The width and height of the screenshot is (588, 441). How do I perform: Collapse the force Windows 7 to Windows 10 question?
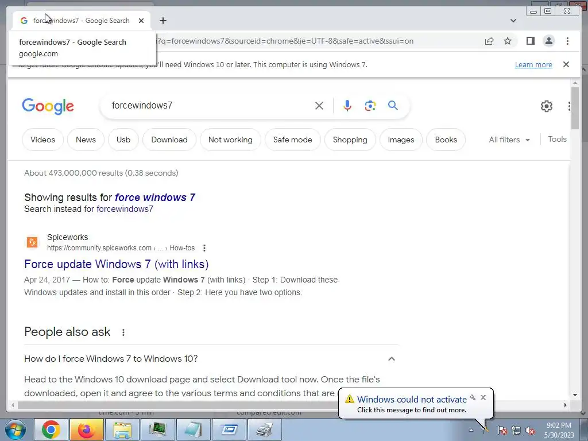tap(392, 359)
